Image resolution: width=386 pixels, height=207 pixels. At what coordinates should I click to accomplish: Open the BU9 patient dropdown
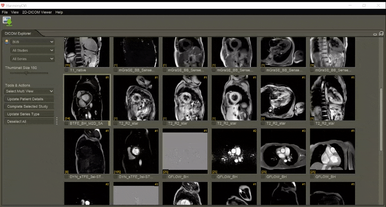pos(33,42)
